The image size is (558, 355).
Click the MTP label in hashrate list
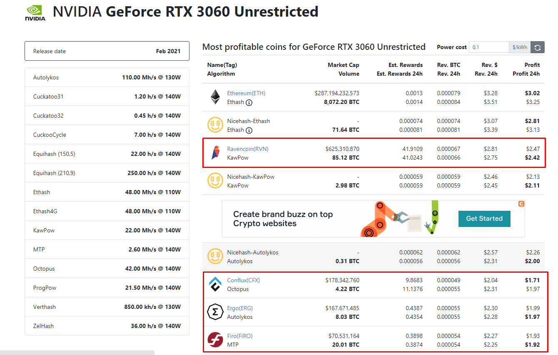(39, 249)
